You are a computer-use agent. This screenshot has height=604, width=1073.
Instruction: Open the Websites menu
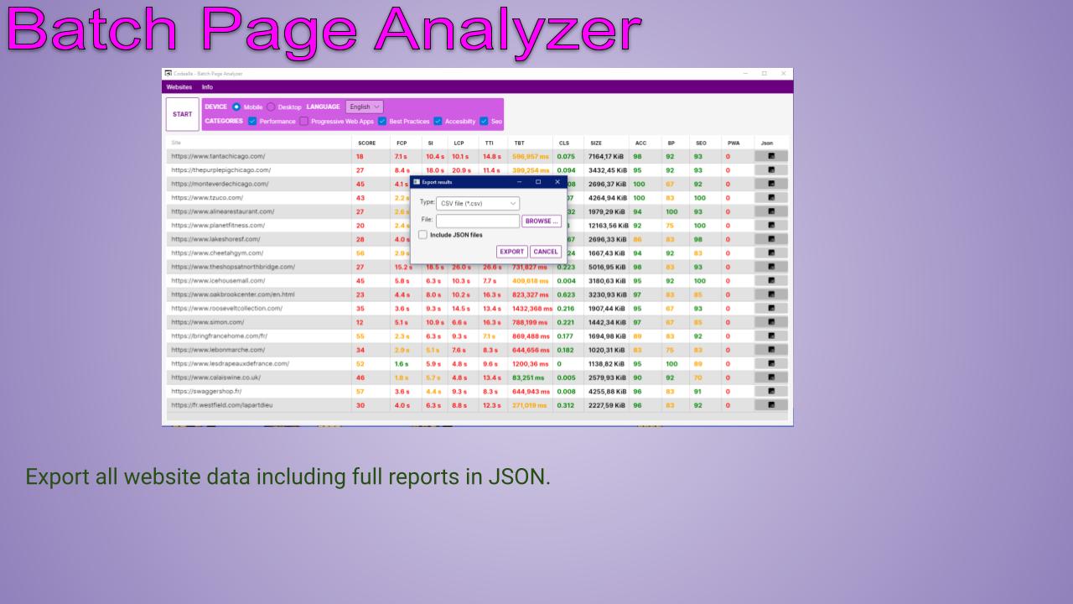179,87
